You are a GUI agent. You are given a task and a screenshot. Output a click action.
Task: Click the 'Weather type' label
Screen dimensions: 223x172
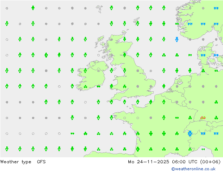coord(15,162)
